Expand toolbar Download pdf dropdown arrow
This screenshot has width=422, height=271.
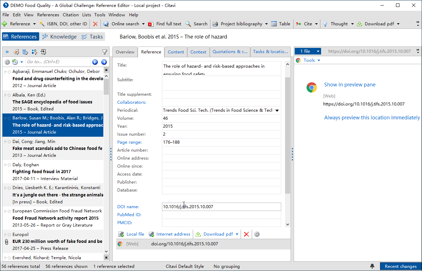398,24
